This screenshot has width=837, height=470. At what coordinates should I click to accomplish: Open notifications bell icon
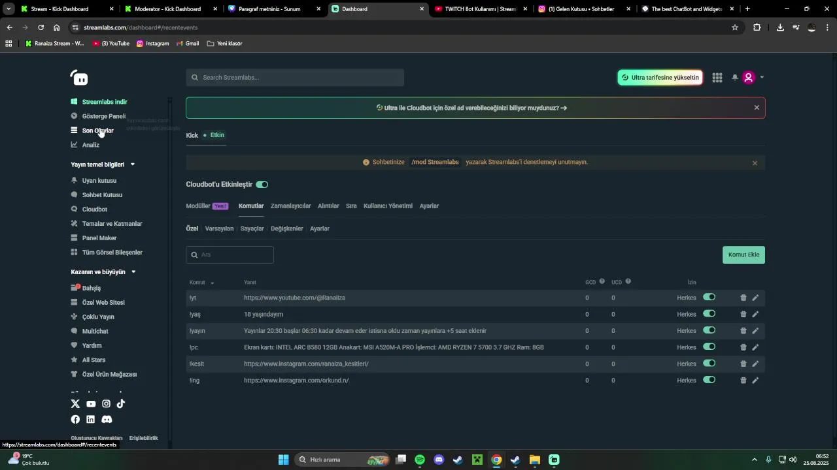pyautogui.click(x=735, y=78)
